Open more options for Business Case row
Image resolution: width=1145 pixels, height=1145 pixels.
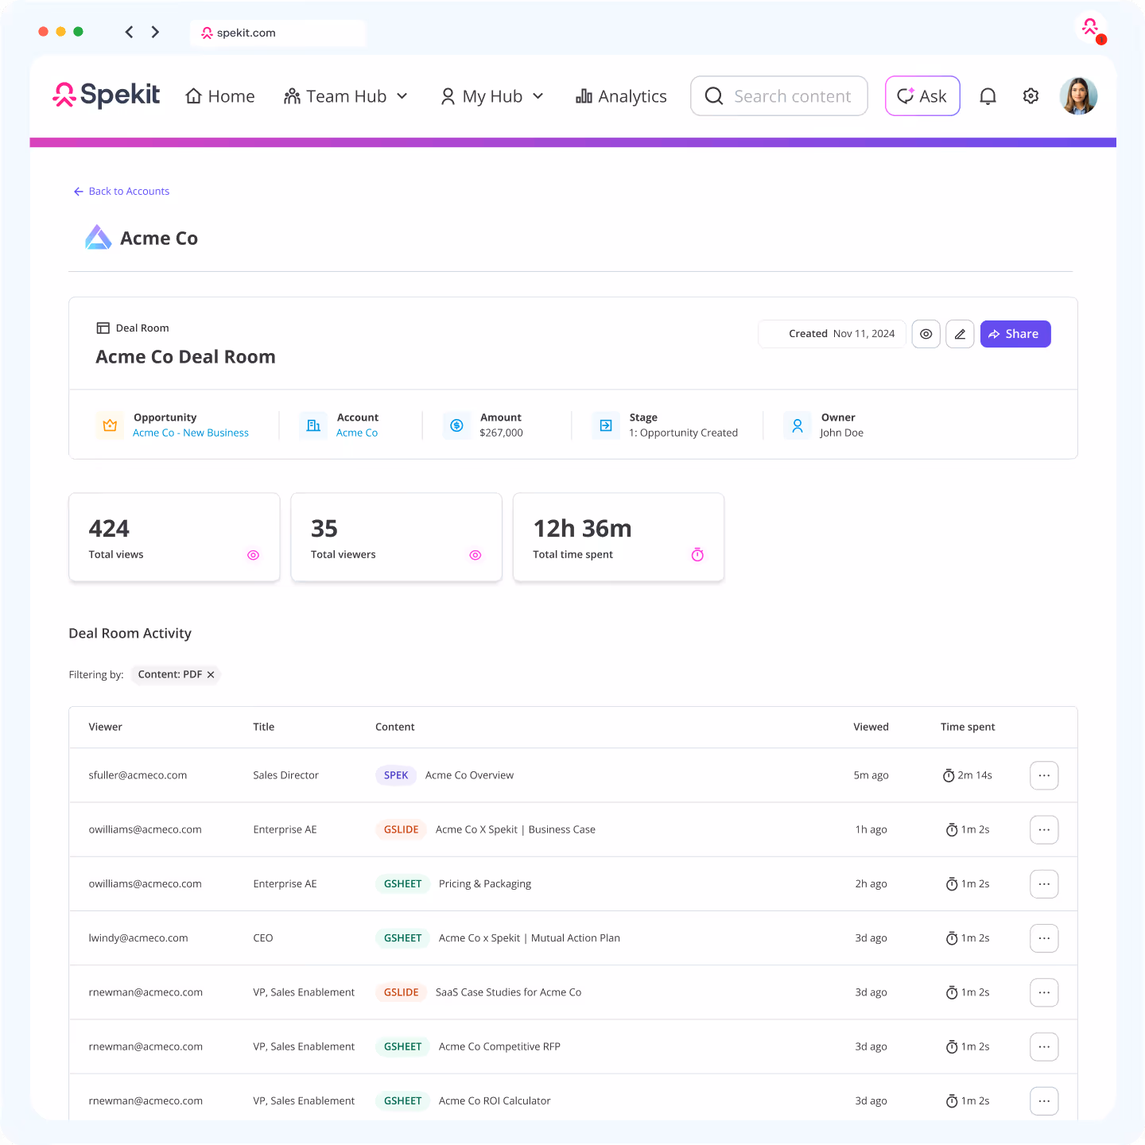tap(1044, 829)
